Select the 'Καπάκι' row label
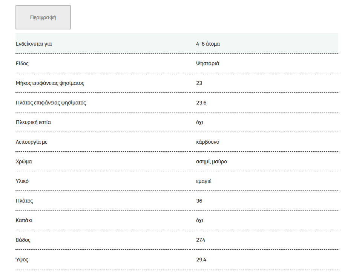 tap(24, 220)
